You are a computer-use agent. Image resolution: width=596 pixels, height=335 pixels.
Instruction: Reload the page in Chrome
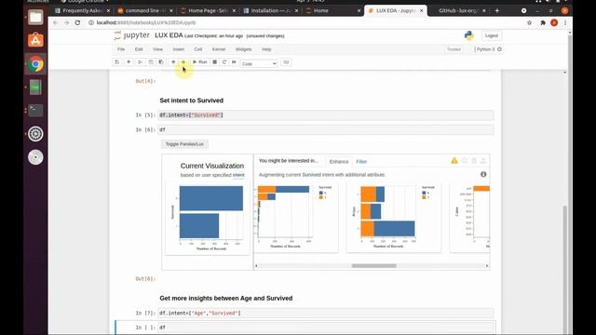click(x=77, y=22)
